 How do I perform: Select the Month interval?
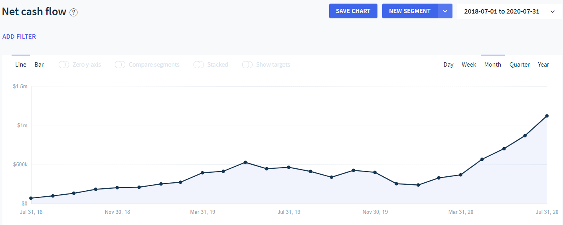click(492, 65)
